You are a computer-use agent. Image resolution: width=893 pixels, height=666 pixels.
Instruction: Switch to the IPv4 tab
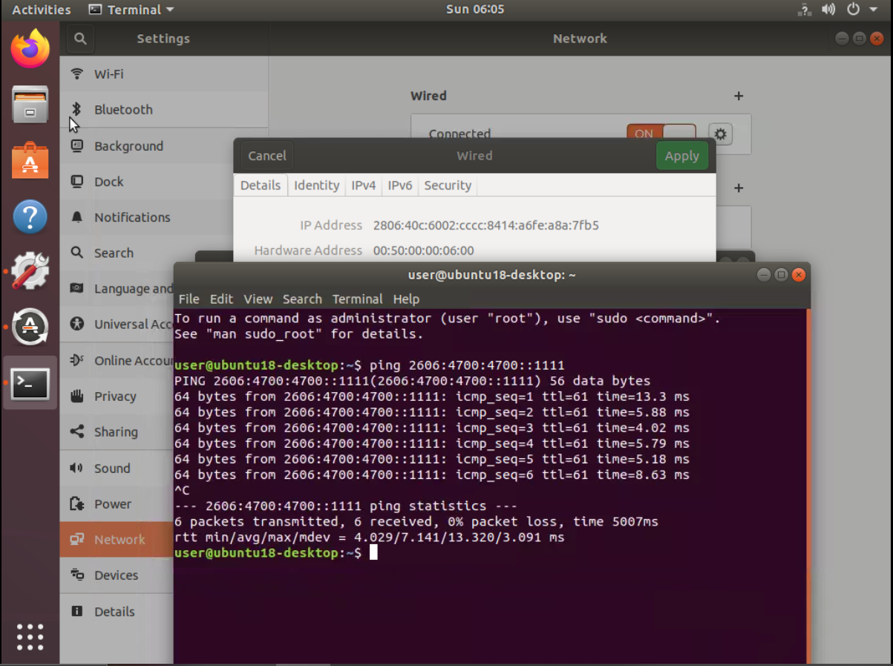(363, 186)
